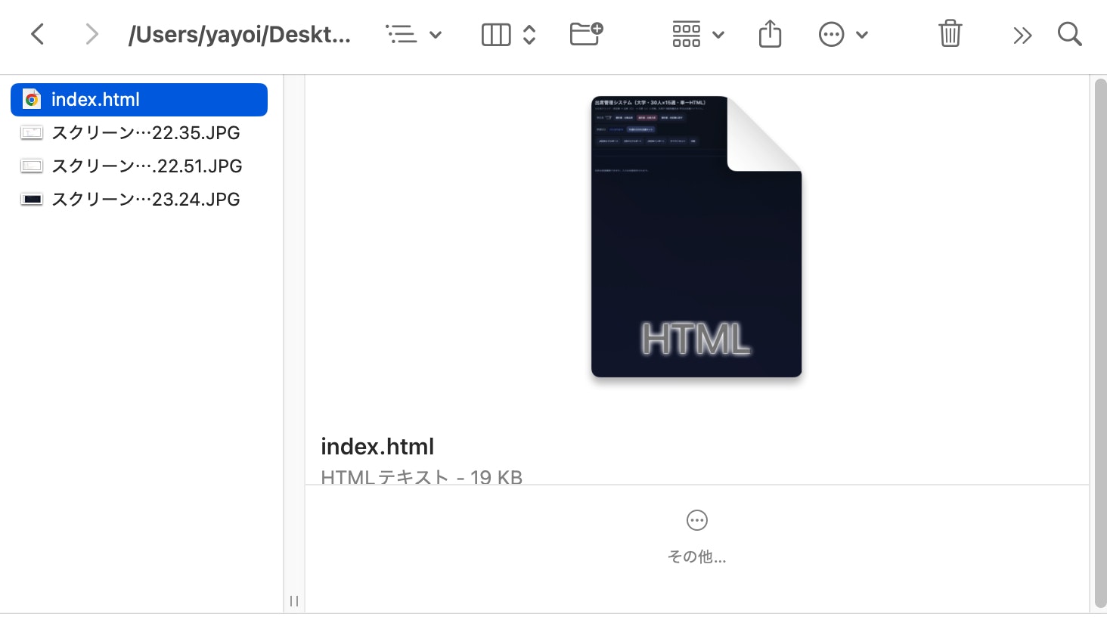The width and height of the screenshot is (1107, 620).
Task: Select the file スクリーン….22.51.JPG
Action: pos(139,166)
